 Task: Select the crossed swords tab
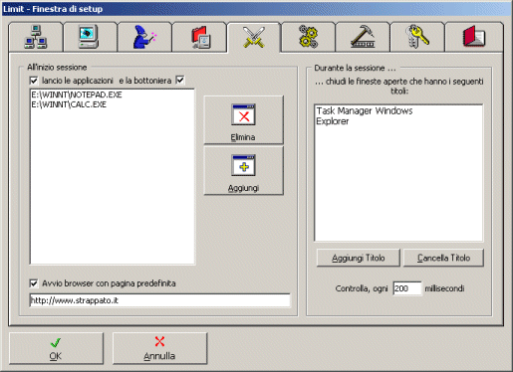pyautogui.click(x=254, y=37)
